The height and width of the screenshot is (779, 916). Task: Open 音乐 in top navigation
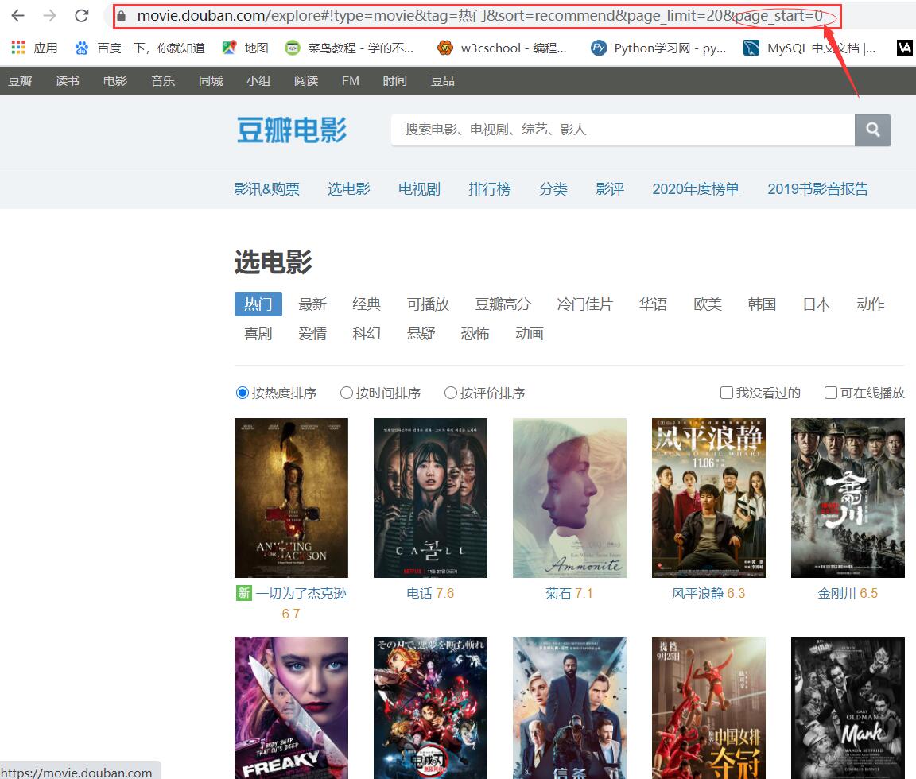[163, 80]
